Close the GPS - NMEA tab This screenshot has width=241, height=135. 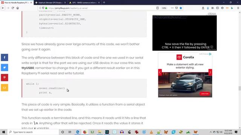[99, 3]
